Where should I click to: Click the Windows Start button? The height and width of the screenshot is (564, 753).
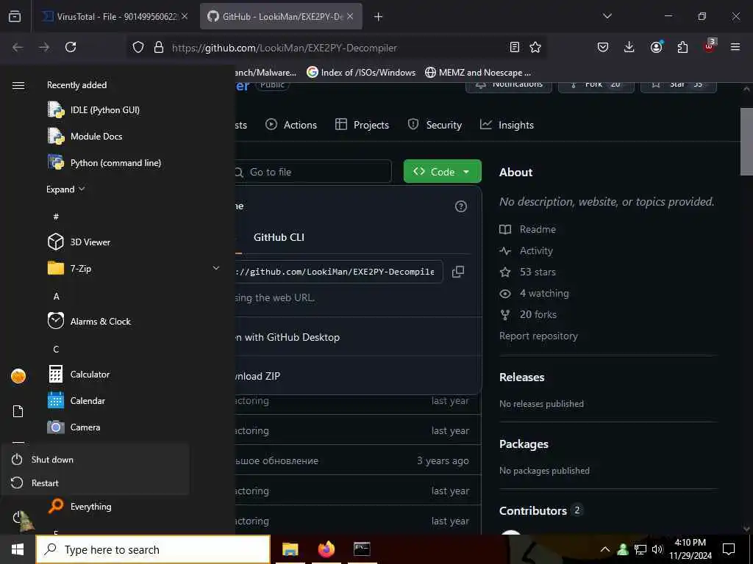(x=18, y=549)
